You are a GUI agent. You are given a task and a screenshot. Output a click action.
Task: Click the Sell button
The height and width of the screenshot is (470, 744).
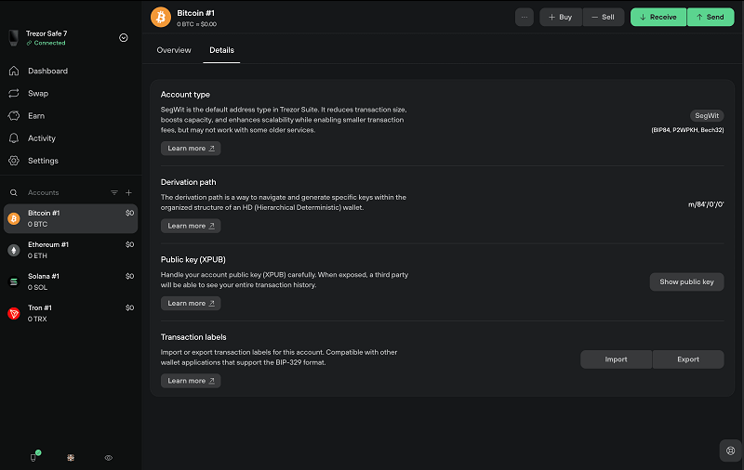603,17
